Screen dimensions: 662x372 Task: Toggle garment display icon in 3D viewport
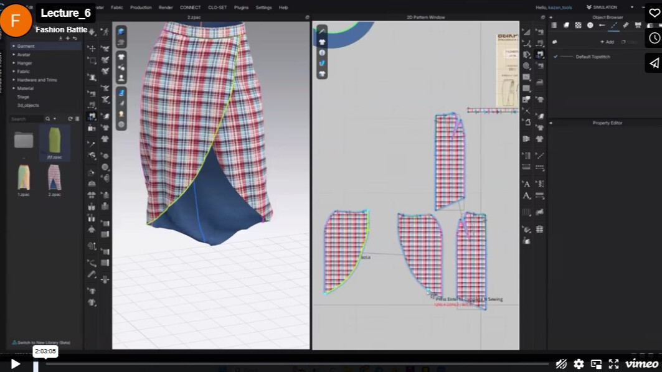[x=121, y=57]
